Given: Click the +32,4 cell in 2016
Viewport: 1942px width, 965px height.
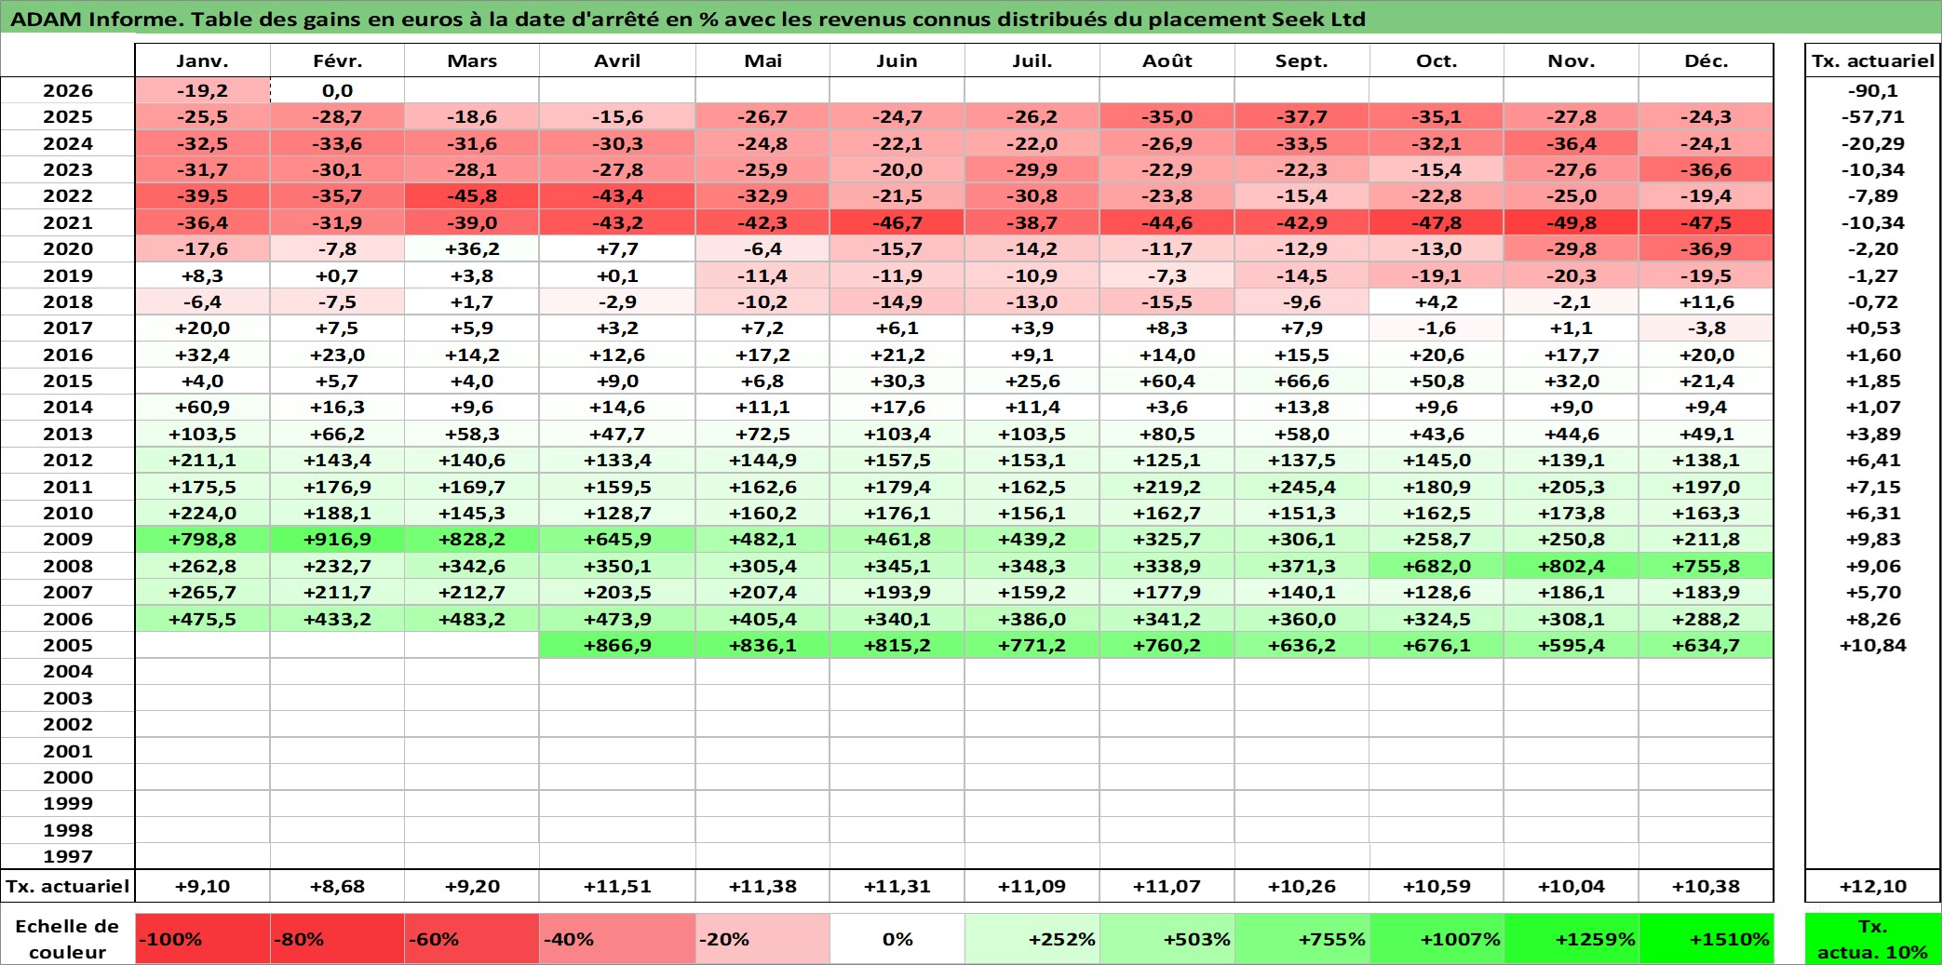Looking at the screenshot, I should pyautogui.click(x=203, y=355).
